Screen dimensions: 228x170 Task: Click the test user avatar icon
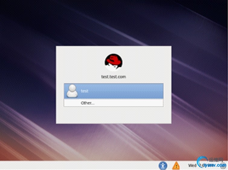pyautogui.click(x=72, y=91)
